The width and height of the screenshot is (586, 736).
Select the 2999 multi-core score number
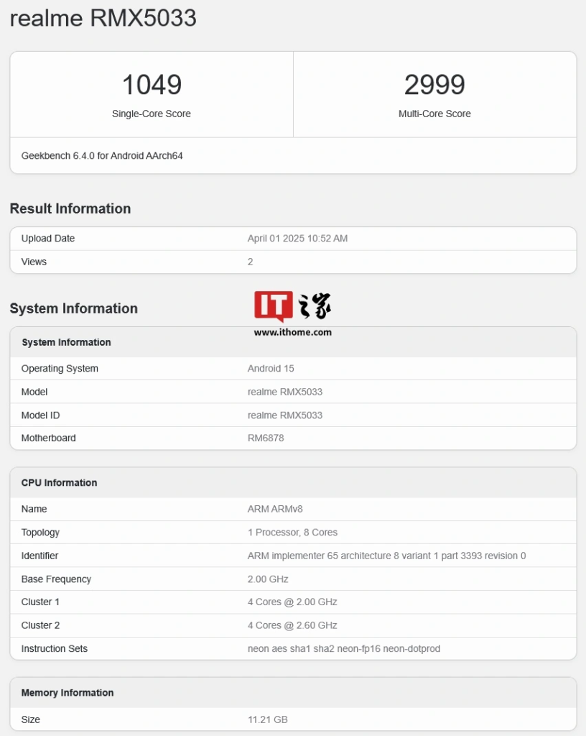pyautogui.click(x=434, y=85)
